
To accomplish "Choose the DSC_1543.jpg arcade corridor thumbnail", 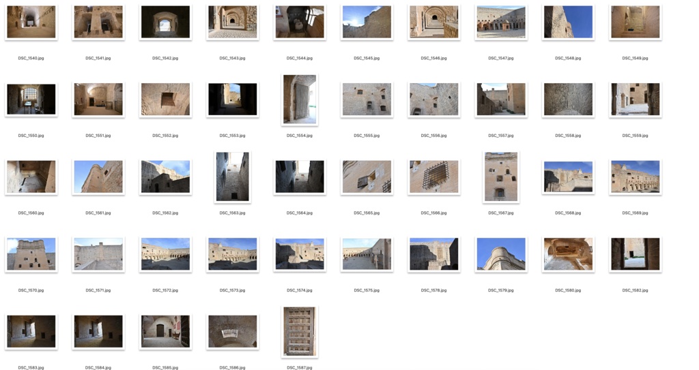I will 232,22.
